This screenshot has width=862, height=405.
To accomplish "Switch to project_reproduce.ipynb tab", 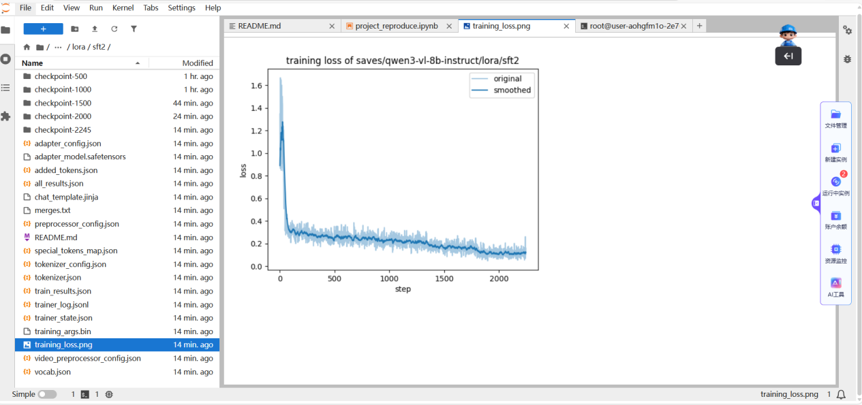I will tap(396, 26).
